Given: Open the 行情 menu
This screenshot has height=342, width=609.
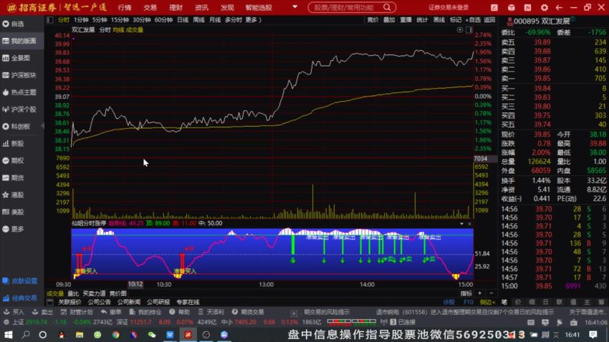Looking at the screenshot, I should [125, 7].
